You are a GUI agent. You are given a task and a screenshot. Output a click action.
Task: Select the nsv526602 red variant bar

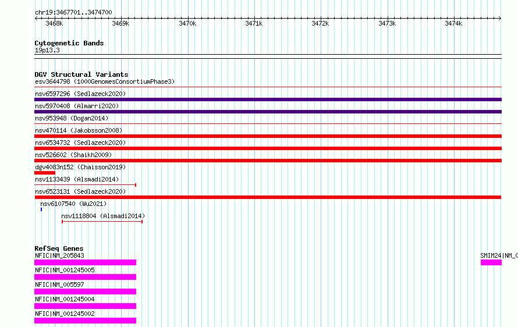point(268,161)
